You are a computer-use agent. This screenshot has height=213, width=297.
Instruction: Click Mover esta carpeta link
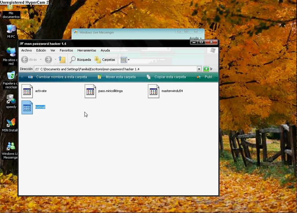(x=121, y=77)
